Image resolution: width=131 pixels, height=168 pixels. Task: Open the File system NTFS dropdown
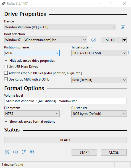tap(32, 114)
